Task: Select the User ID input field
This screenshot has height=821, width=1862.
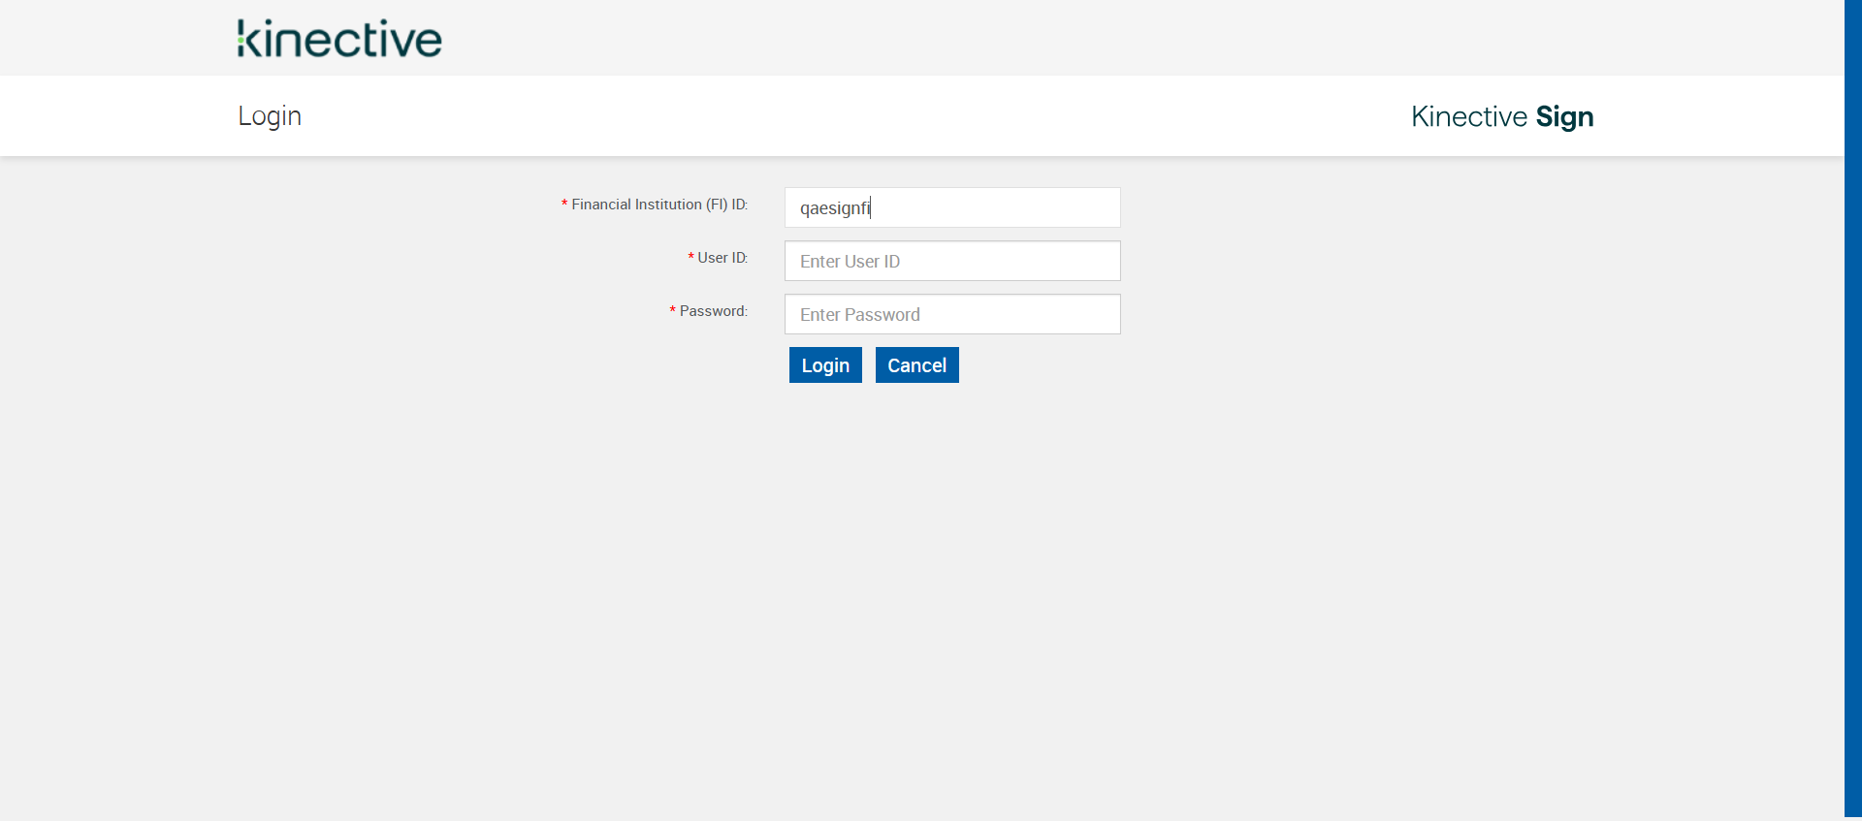Action: tap(952, 261)
